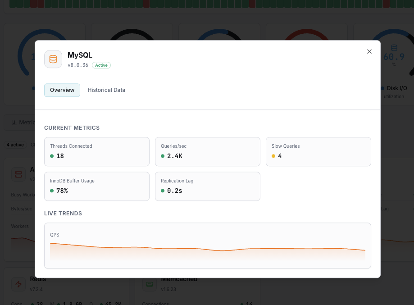
Task: Click the green indicator beside Queries/sec
Action: tap(162, 156)
